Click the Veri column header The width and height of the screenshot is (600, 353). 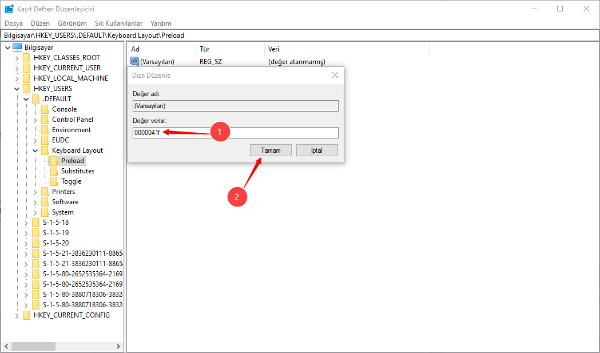click(347, 49)
